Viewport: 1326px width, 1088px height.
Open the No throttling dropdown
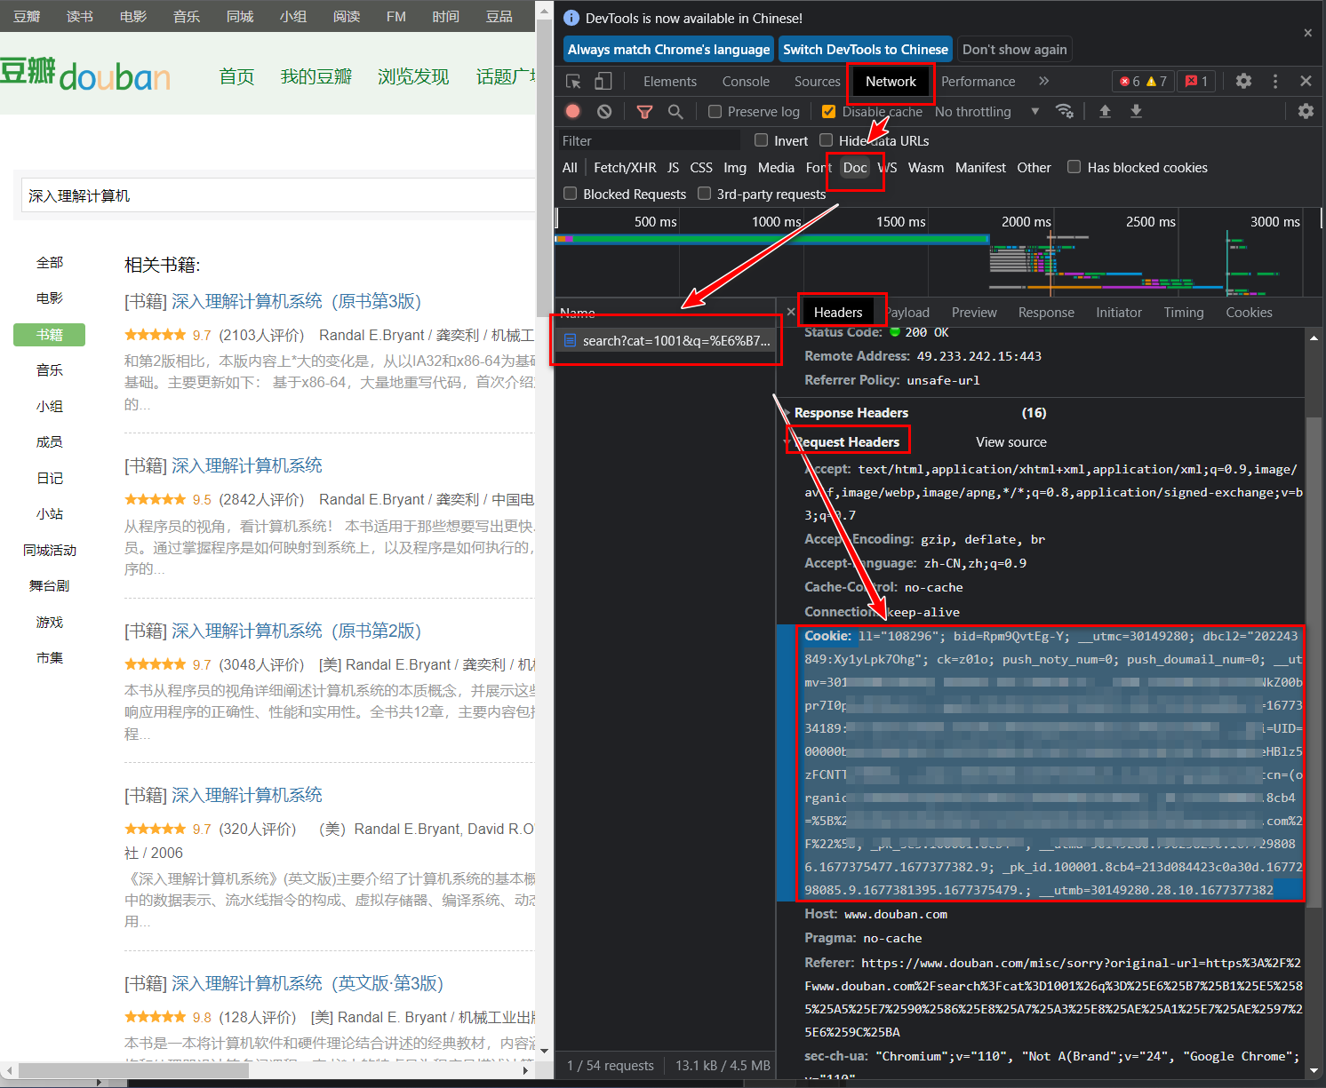coord(987,111)
